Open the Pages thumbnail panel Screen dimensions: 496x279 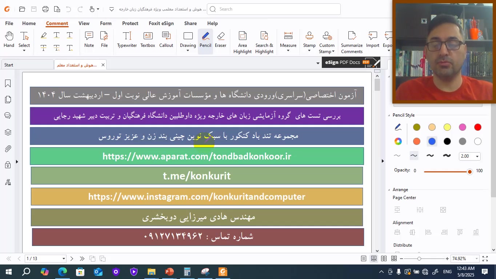(8, 100)
